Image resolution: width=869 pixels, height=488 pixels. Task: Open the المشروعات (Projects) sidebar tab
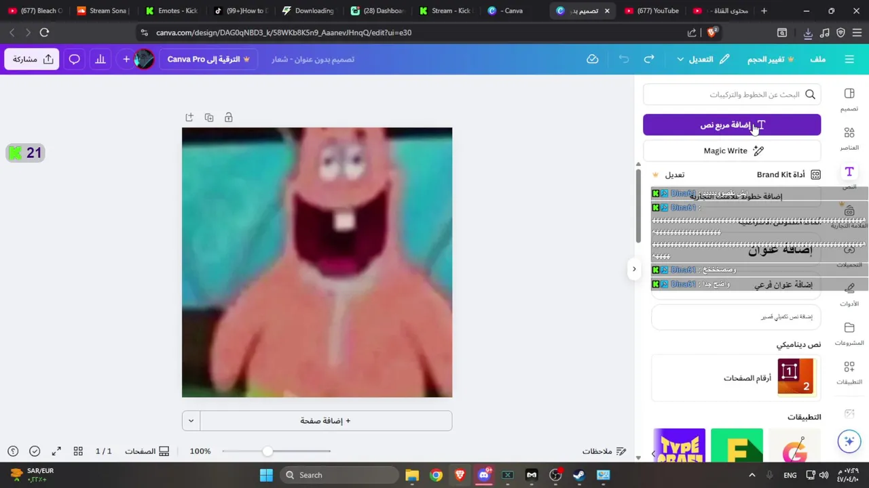[x=849, y=333]
